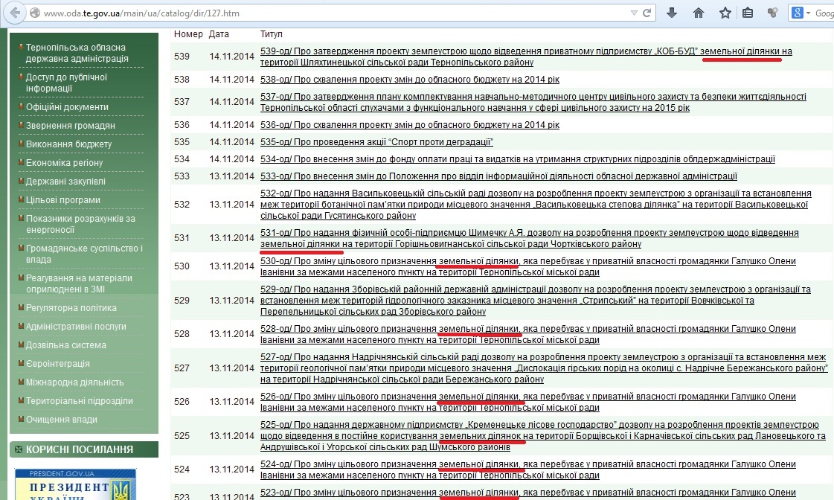
Task: Select Цільові програми sidebar item
Action: coord(62,200)
